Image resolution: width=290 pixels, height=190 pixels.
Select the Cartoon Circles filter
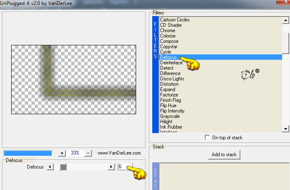tap(175, 20)
